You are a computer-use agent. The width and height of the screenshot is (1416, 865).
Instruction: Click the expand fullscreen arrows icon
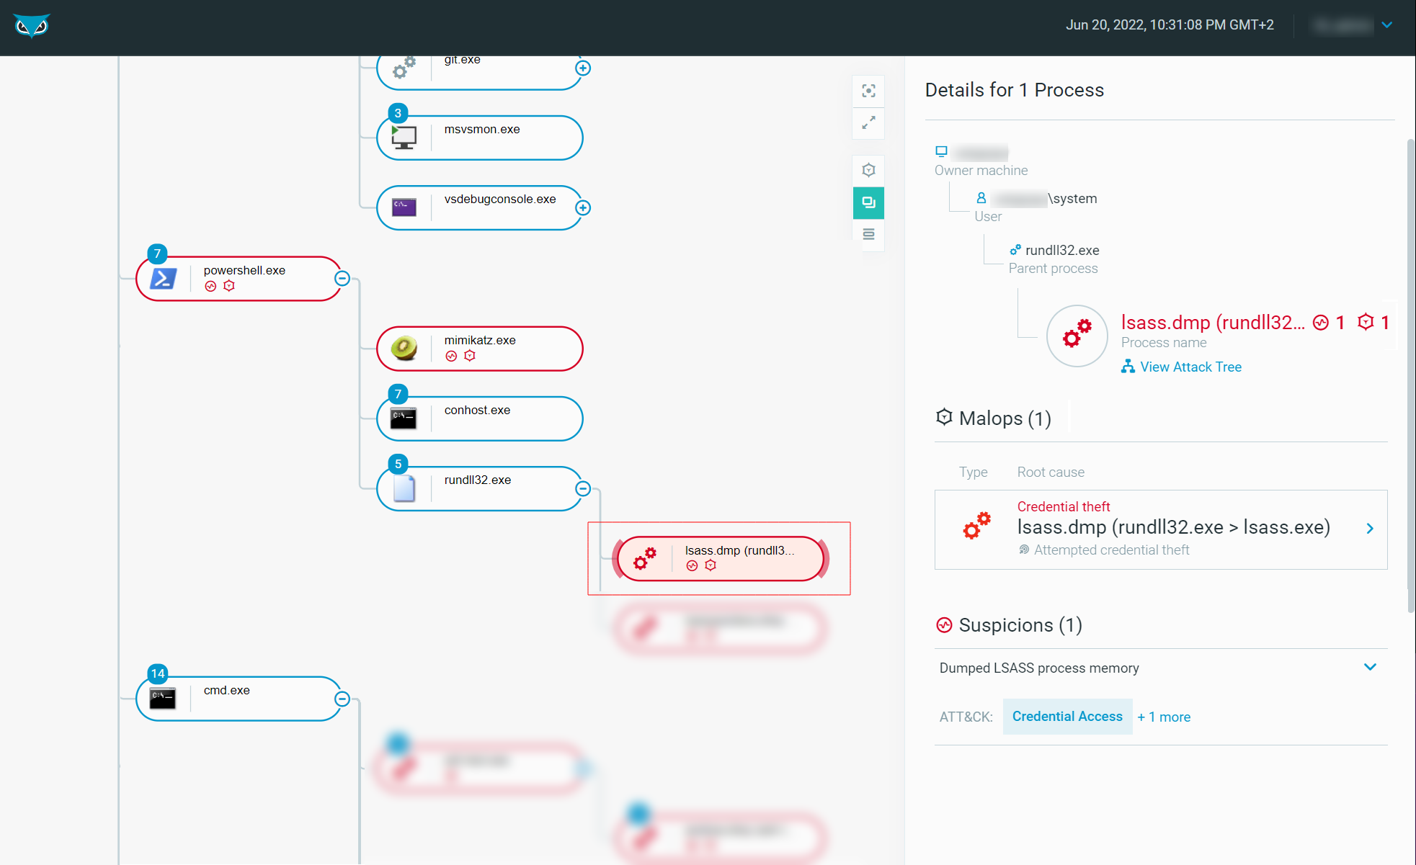[868, 122]
